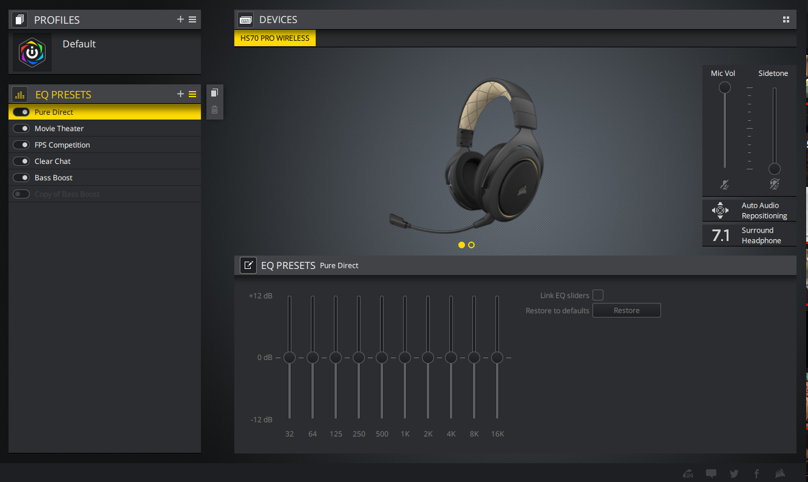
Task: Show first headset view dot
Action: [x=461, y=245]
